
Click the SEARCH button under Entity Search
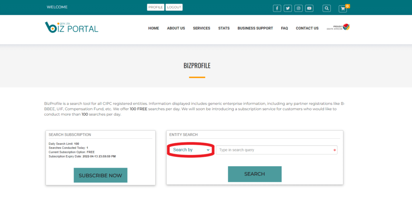[255, 174]
